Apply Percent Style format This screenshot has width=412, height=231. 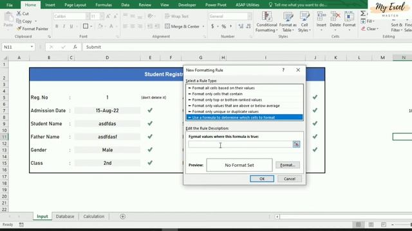click(x=223, y=26)
